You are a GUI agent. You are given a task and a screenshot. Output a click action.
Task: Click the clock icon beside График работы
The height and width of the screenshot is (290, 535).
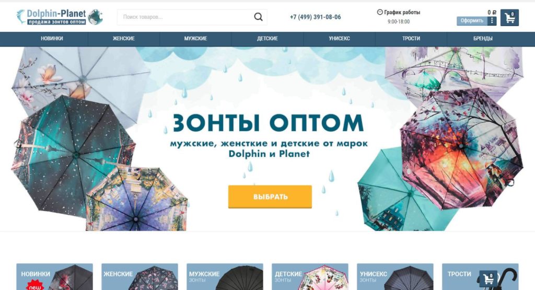[x=380, y=12]
